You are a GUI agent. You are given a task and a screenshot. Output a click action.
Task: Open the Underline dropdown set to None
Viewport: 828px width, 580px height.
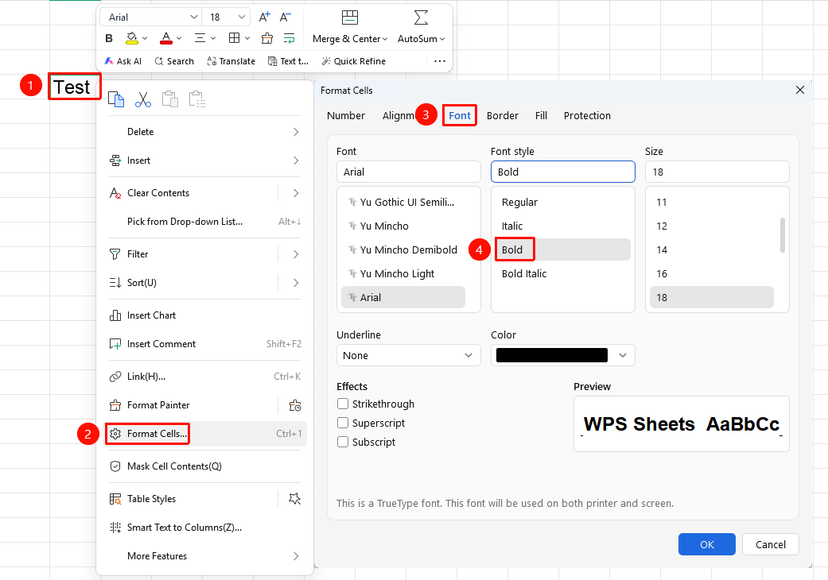pos(408,355)
